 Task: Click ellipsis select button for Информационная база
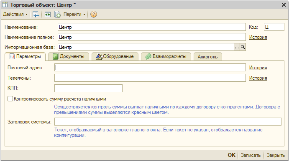(237, 47)
